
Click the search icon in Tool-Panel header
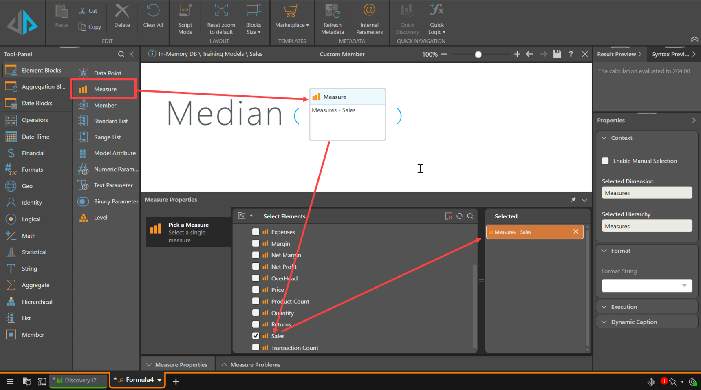pyautogui.click(x=121, y=54)
